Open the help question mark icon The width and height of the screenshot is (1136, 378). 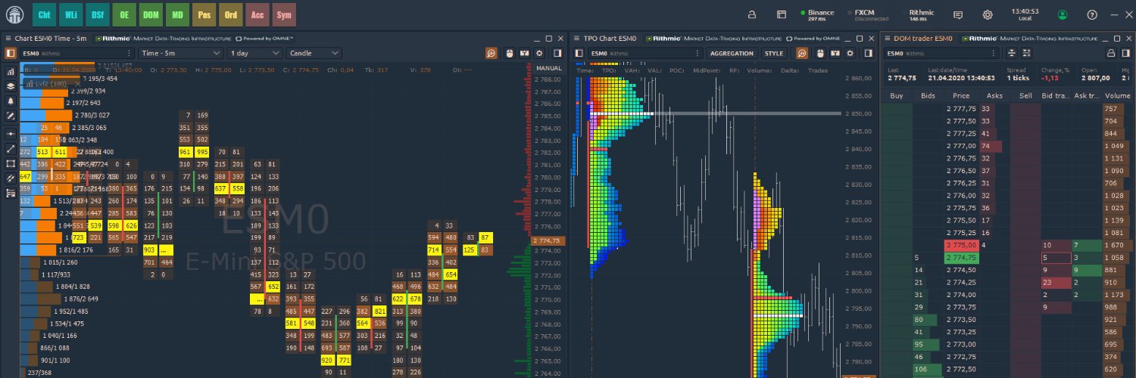1091,14
